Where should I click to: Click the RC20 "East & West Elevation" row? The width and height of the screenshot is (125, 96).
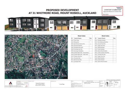click(105, 51)
